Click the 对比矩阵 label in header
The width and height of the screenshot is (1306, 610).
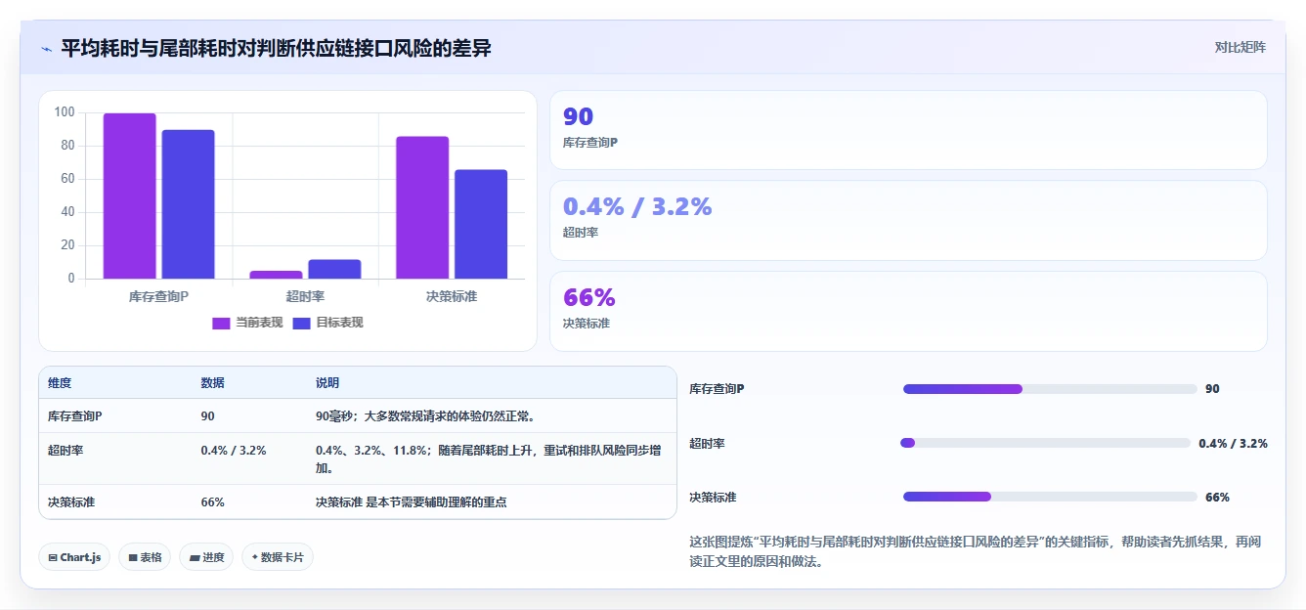pos(1241,47)
